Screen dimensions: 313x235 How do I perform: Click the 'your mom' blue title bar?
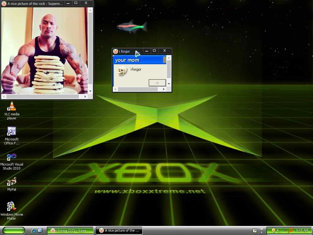139,60
